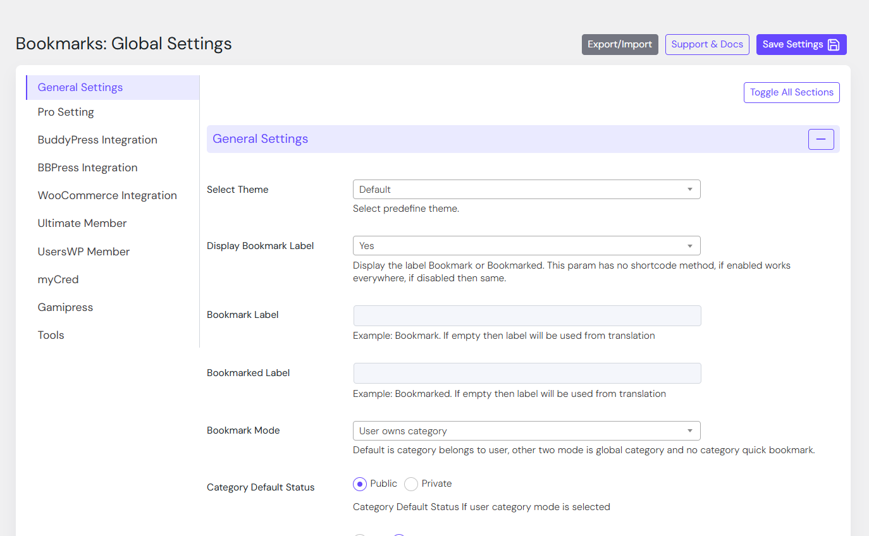The image size is (869, 536).
Task: Click the 'Display Bookmark Label' field label
Action: click(261, 246)
